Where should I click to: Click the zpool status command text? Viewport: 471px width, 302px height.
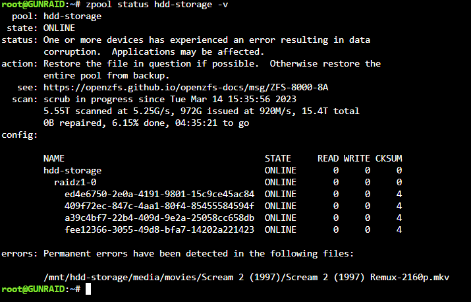157,5
